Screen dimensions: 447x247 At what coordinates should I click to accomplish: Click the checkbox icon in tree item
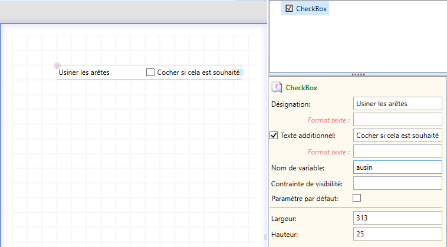(289, 8)
